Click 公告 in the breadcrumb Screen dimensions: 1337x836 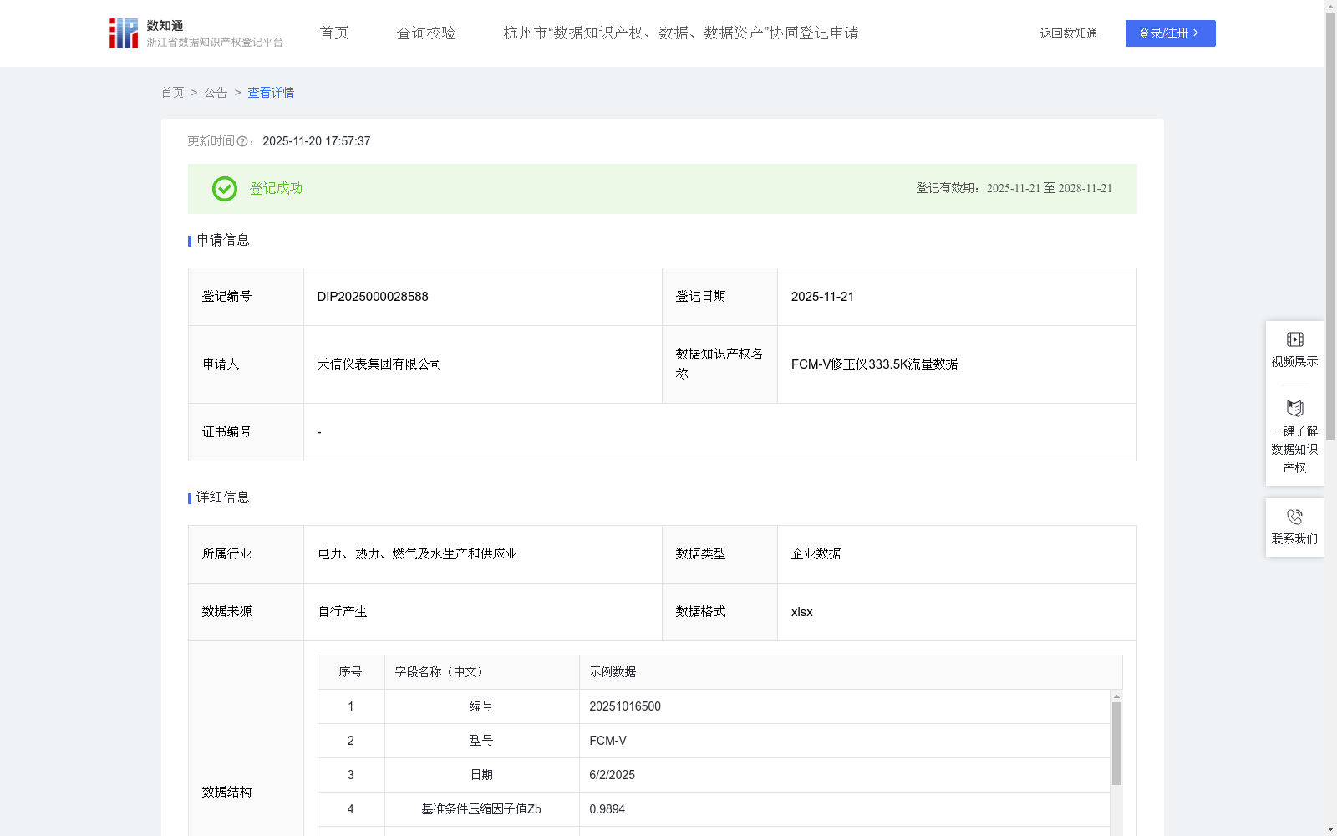[216, 93]
